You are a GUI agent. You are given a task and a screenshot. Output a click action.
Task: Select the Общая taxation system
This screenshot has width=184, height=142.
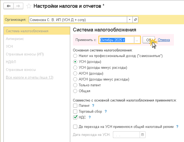click(75, 91)
